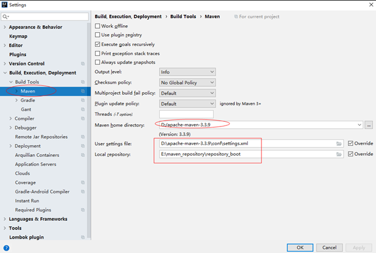The width and height of the screenshot is (376, 253).
Task: Expand the Gradle tree node arrow
Action: pyautogui.click(x=16, y=100)
